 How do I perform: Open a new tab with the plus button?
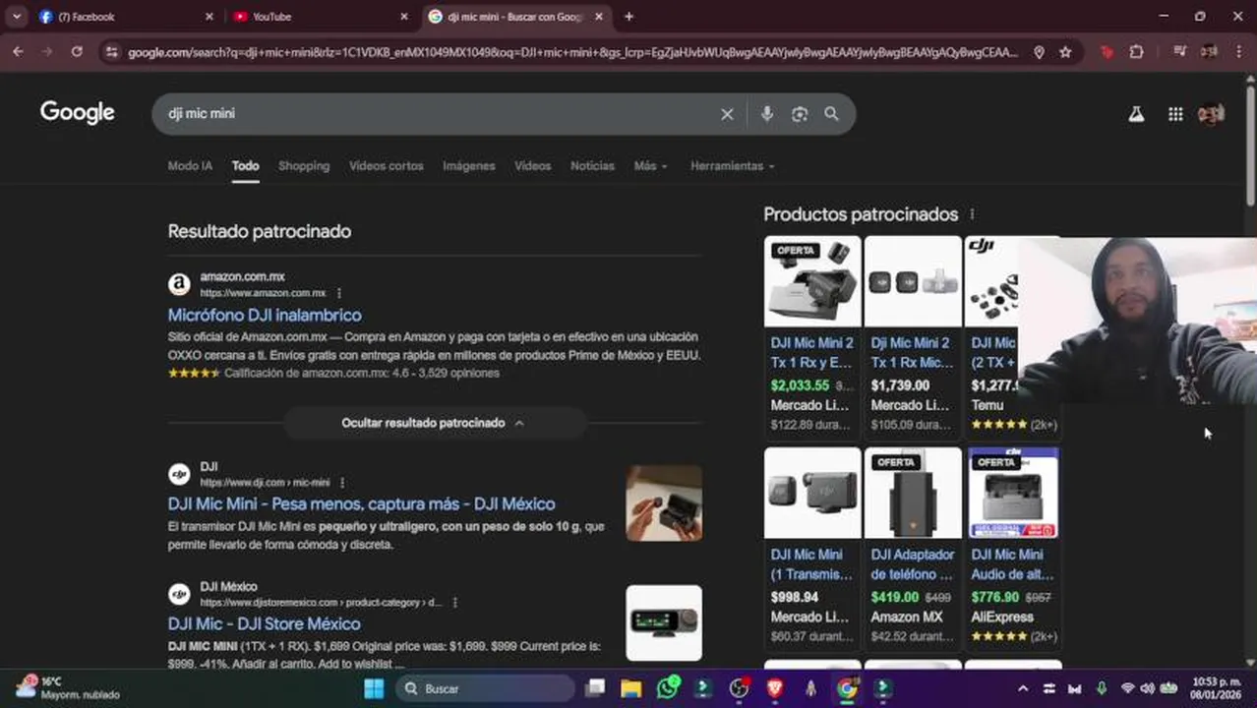[x=628, y=17]
